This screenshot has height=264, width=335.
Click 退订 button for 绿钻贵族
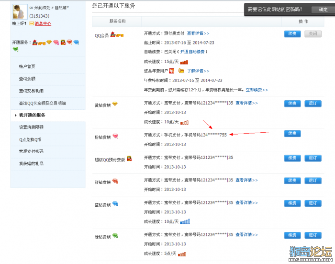coord(313,235)
